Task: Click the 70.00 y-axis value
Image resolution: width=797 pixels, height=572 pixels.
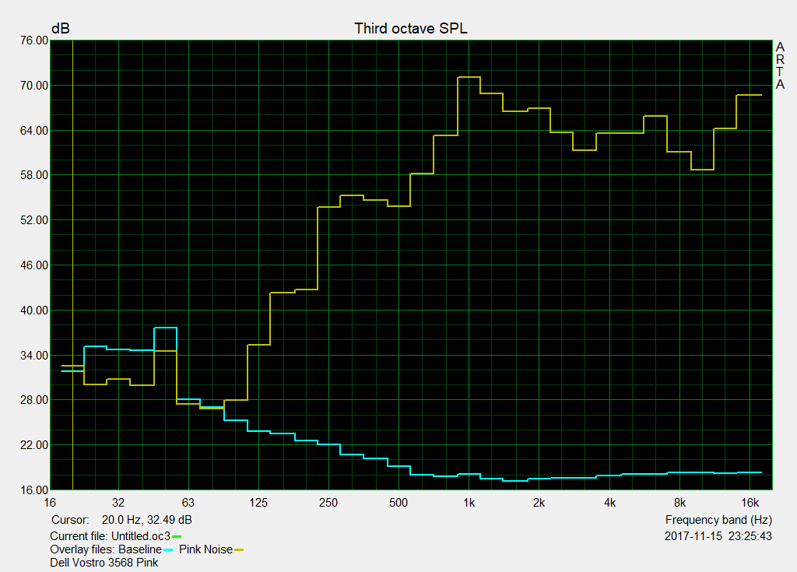Action: click(34, 86)
